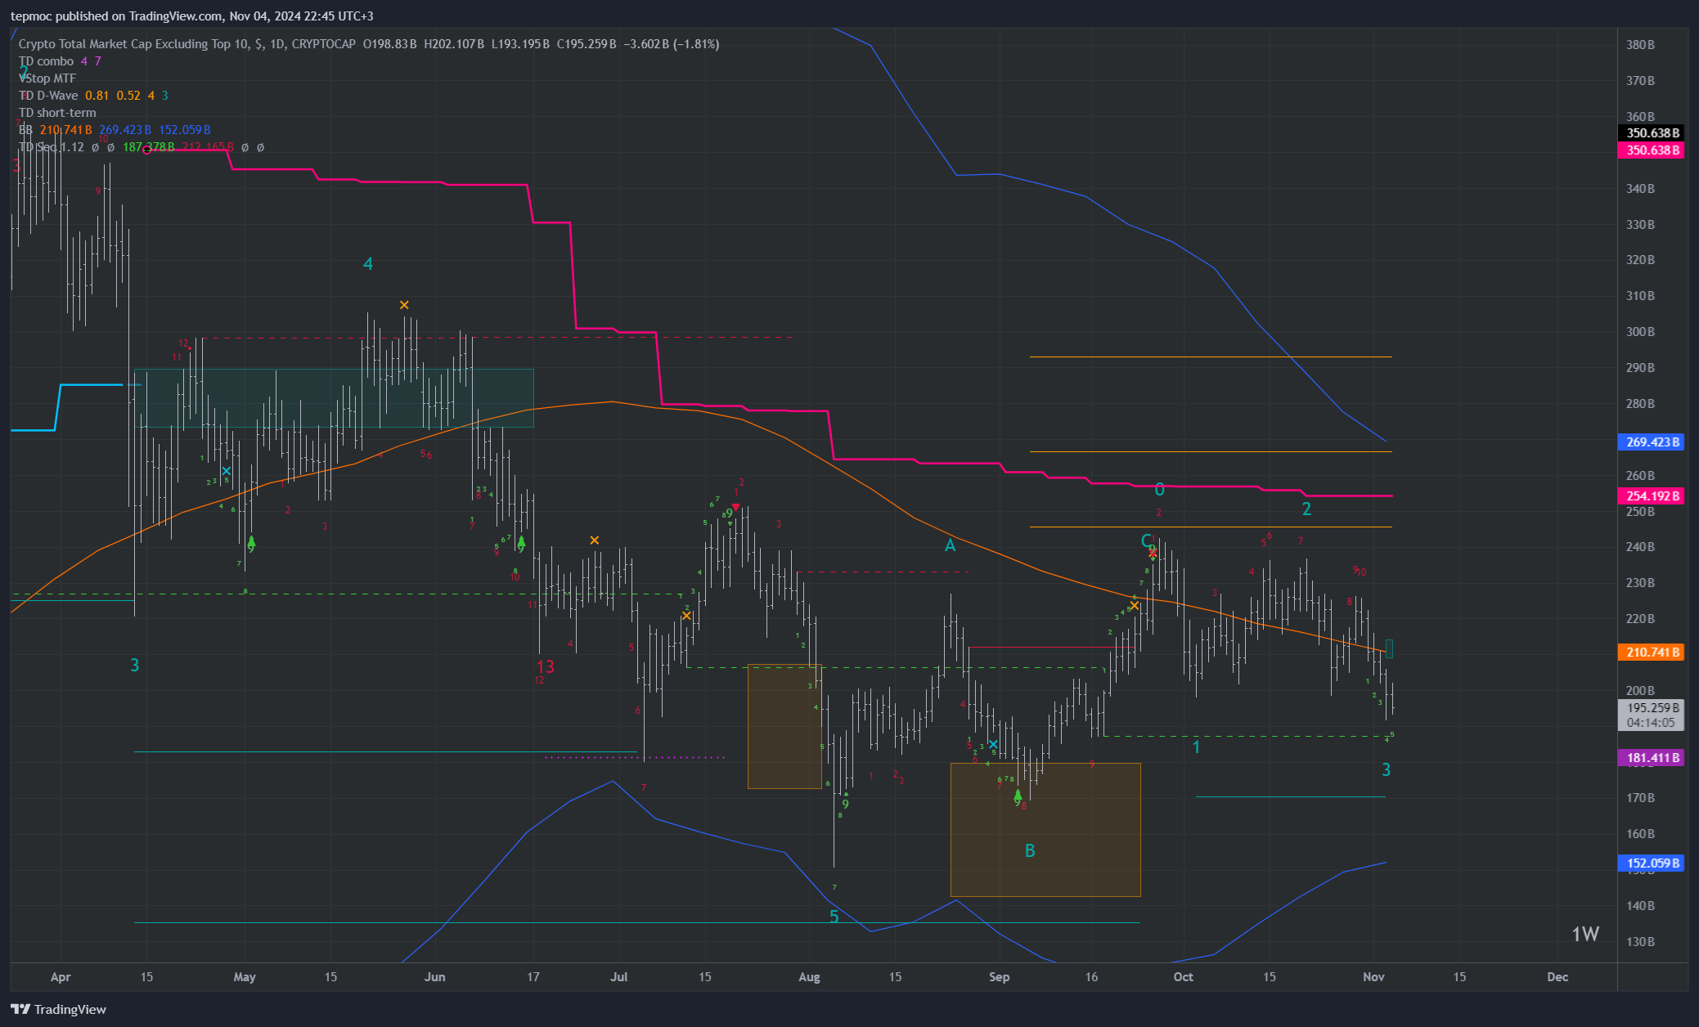Click the large red 13 countdown label

(x=546, y=667)
